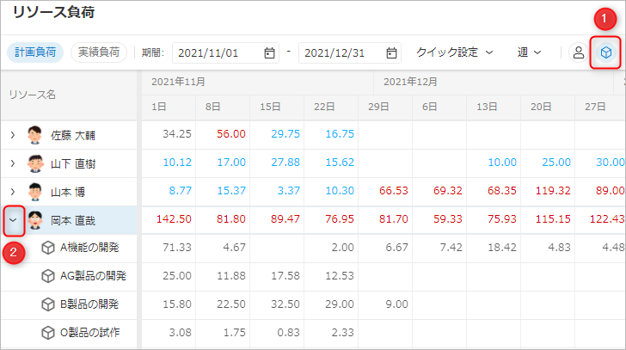626x350 pixels.
Task: Click the start date input field
Action: 217,52
